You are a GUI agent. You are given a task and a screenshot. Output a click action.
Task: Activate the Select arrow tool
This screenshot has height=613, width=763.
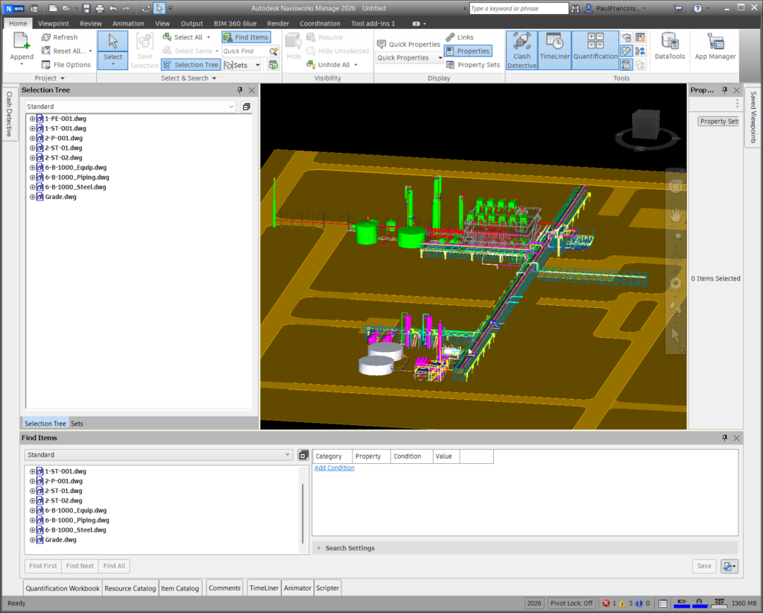tap(113, 50)
